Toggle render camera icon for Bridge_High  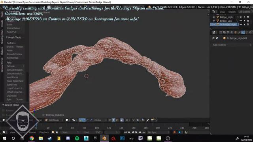(x=248, y=17)
